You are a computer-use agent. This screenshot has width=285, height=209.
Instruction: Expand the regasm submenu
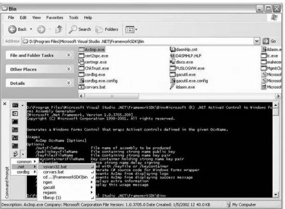[x=66, y=192]
